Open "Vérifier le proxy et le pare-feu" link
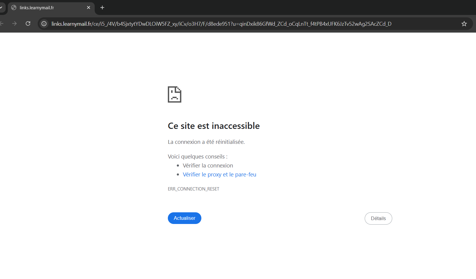The width and height of the screenshot is (476, 279). click(219, 175)
